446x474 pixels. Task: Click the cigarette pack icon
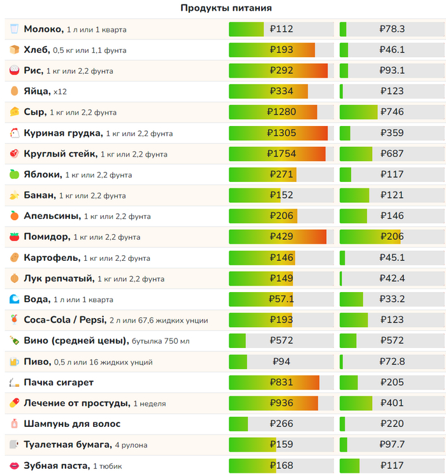pyautogui.click(x=14, y=382)
